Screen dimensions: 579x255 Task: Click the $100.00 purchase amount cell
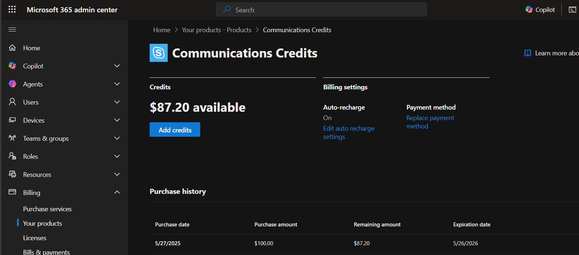(x=264, y=243)
